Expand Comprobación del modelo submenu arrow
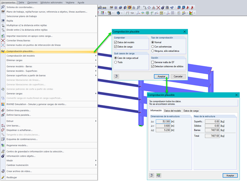Image resolution: width=247 pixels, height=185 pixels. [96, 56]
